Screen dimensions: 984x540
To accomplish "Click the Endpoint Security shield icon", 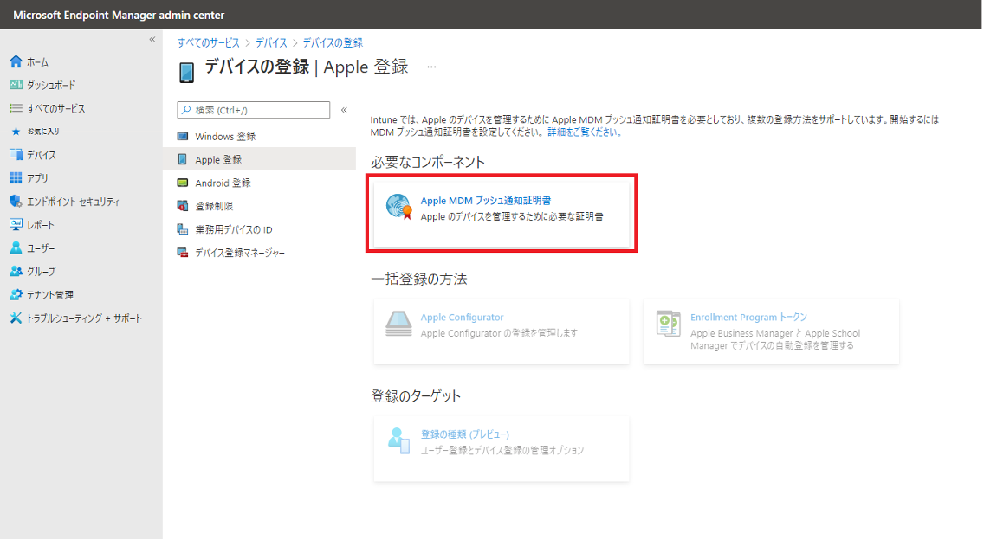I will coord(16,202).
